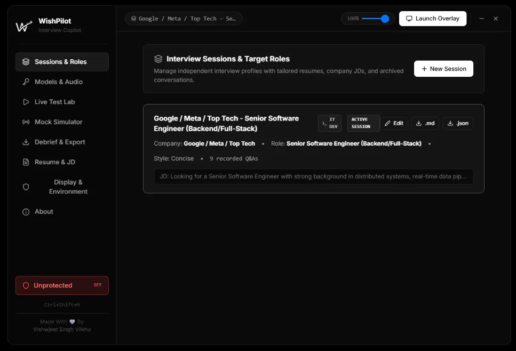Viewport: 516px width, 351px height.
Task: Click the ACTIVE SESSION badge
Action: click(363, 123)
